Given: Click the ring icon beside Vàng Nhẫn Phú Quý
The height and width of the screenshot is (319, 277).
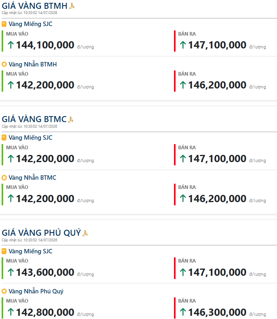Looking at the screenshot, I should coord(4,291).
